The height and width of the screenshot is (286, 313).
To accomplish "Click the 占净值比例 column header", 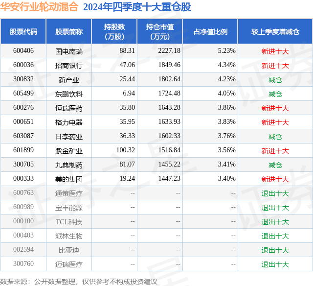I will coord(210,31).
